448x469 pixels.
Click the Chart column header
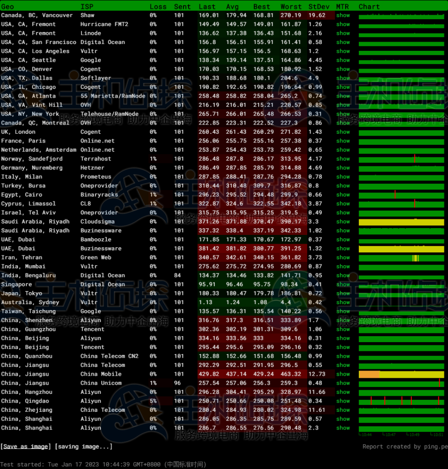coord(369,6)
